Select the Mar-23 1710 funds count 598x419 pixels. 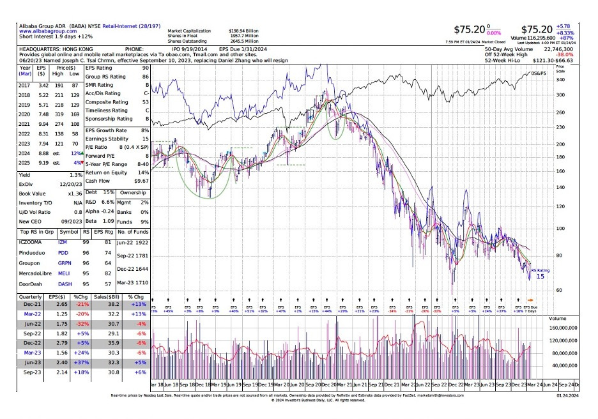133,283
